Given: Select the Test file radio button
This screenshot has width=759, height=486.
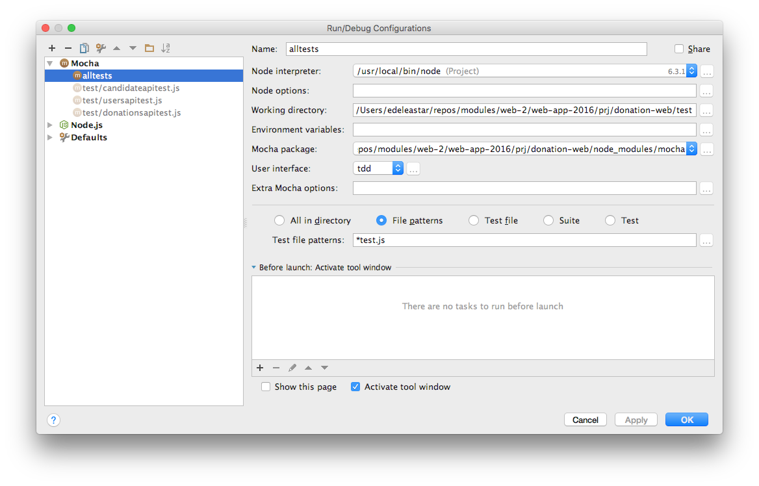Looking at the screenshot, I should point(474,220).
